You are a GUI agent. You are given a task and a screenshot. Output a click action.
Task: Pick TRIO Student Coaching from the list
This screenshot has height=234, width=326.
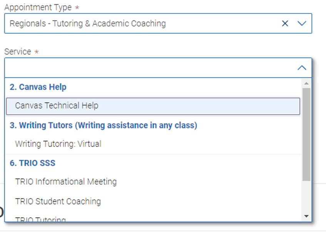coord(58,201)
